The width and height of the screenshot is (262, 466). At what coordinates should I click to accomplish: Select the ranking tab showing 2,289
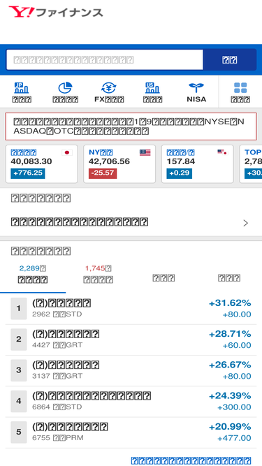click(33, 275)
